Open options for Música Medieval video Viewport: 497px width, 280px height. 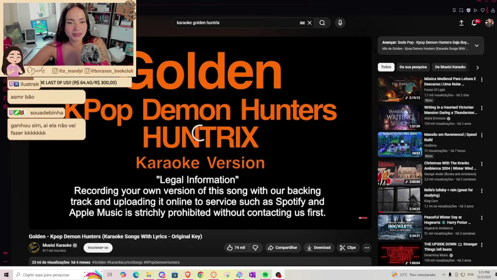click(482, 79)
